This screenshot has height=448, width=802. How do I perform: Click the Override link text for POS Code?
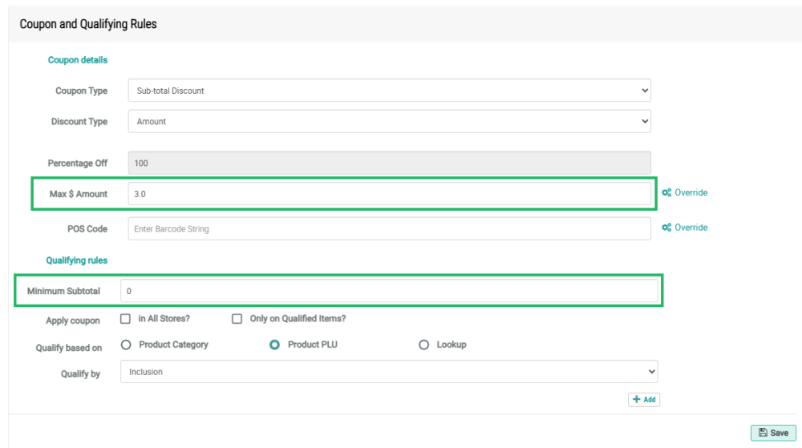tap(691, 228)
